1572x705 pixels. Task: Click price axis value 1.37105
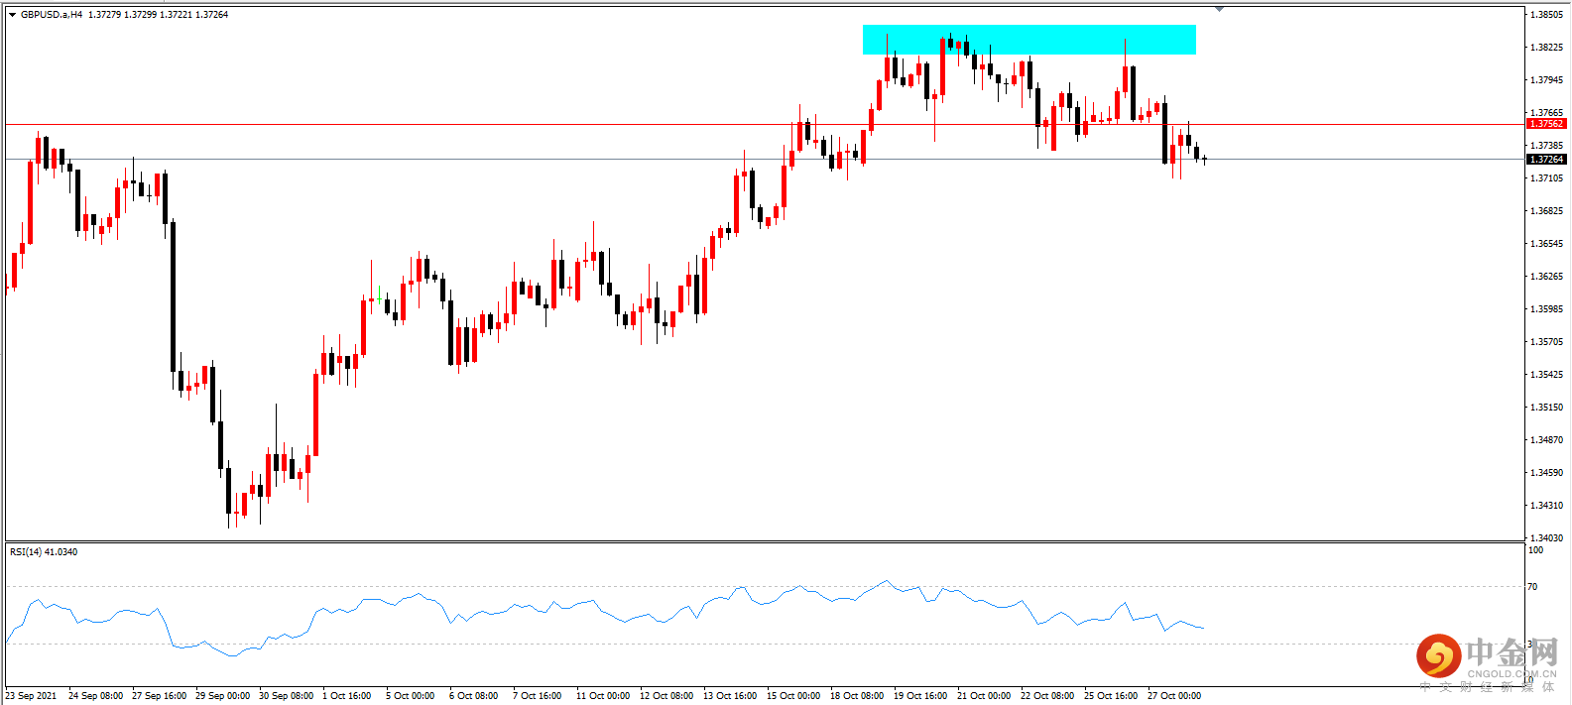pos(1546,178)
